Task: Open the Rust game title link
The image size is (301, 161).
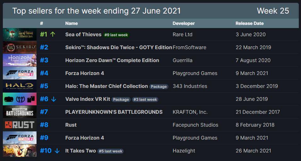Action: click(x=71, y=125)
